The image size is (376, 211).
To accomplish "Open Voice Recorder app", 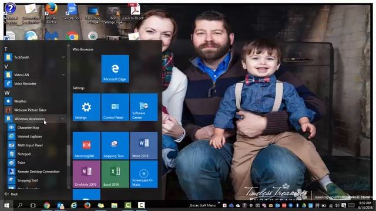I will [35, 83].
